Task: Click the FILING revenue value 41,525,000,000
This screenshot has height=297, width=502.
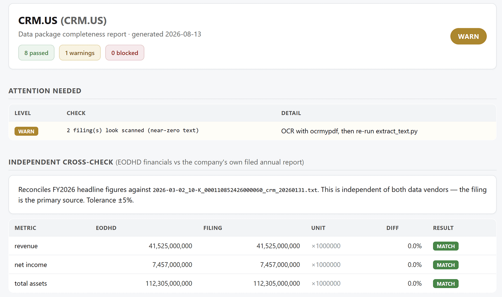Action: point(278,246)
